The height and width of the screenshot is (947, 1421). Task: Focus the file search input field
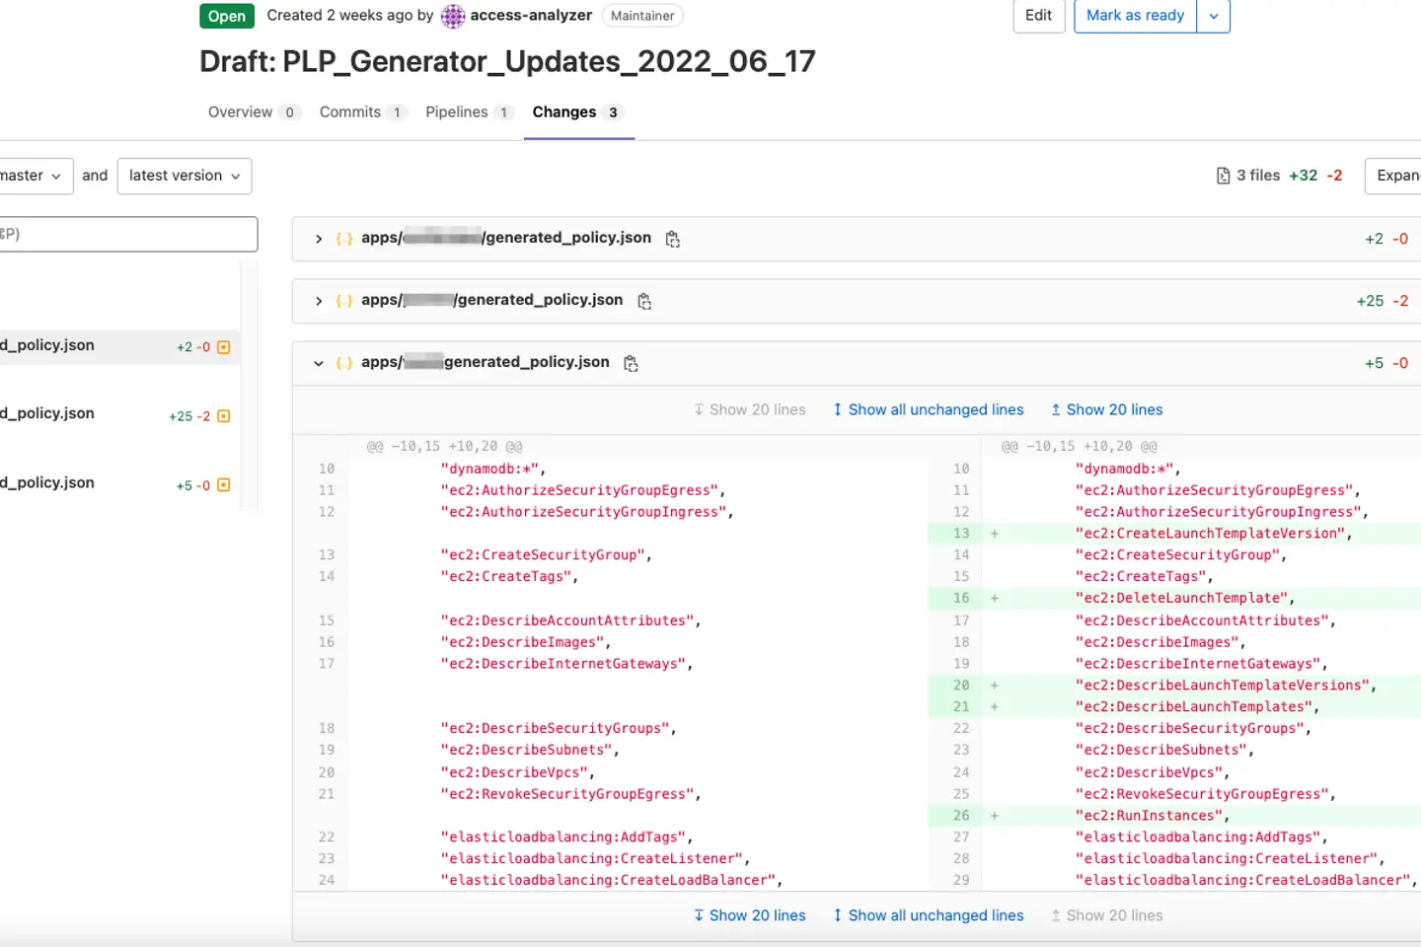point(128,234)
